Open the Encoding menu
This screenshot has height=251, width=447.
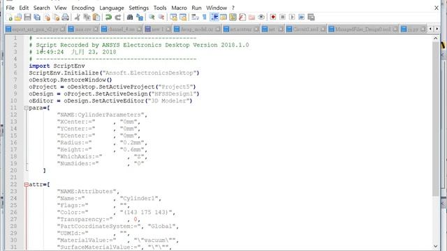coord(82,8)
